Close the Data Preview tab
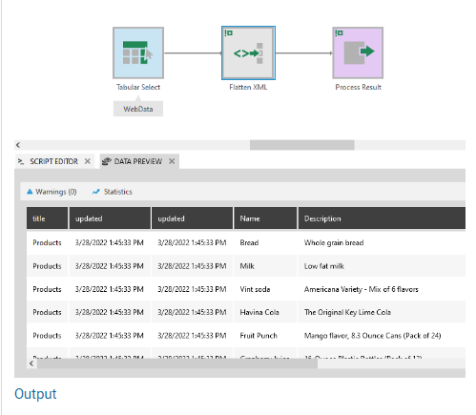 click(x=172, y=161)
